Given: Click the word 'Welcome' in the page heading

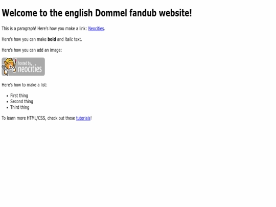Looking at the screenshot, I should (19, 13).
